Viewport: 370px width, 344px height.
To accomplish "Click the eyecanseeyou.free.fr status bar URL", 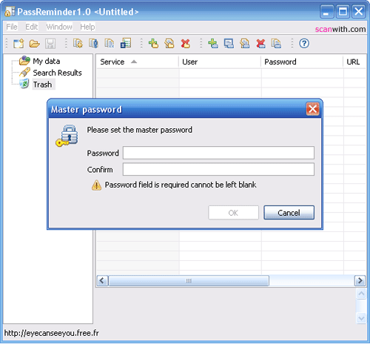I will [x=52, y=333].
